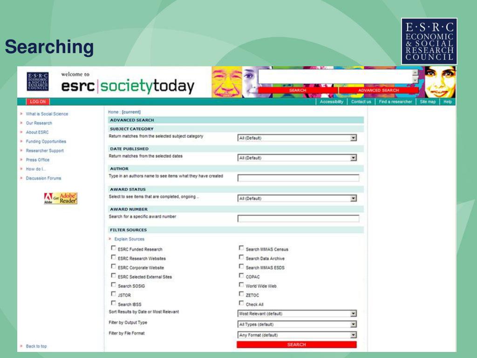The width and height of the screenshot is (477, 358).
Task: Go to About ESRC page
Action: (x=37, y=132)
